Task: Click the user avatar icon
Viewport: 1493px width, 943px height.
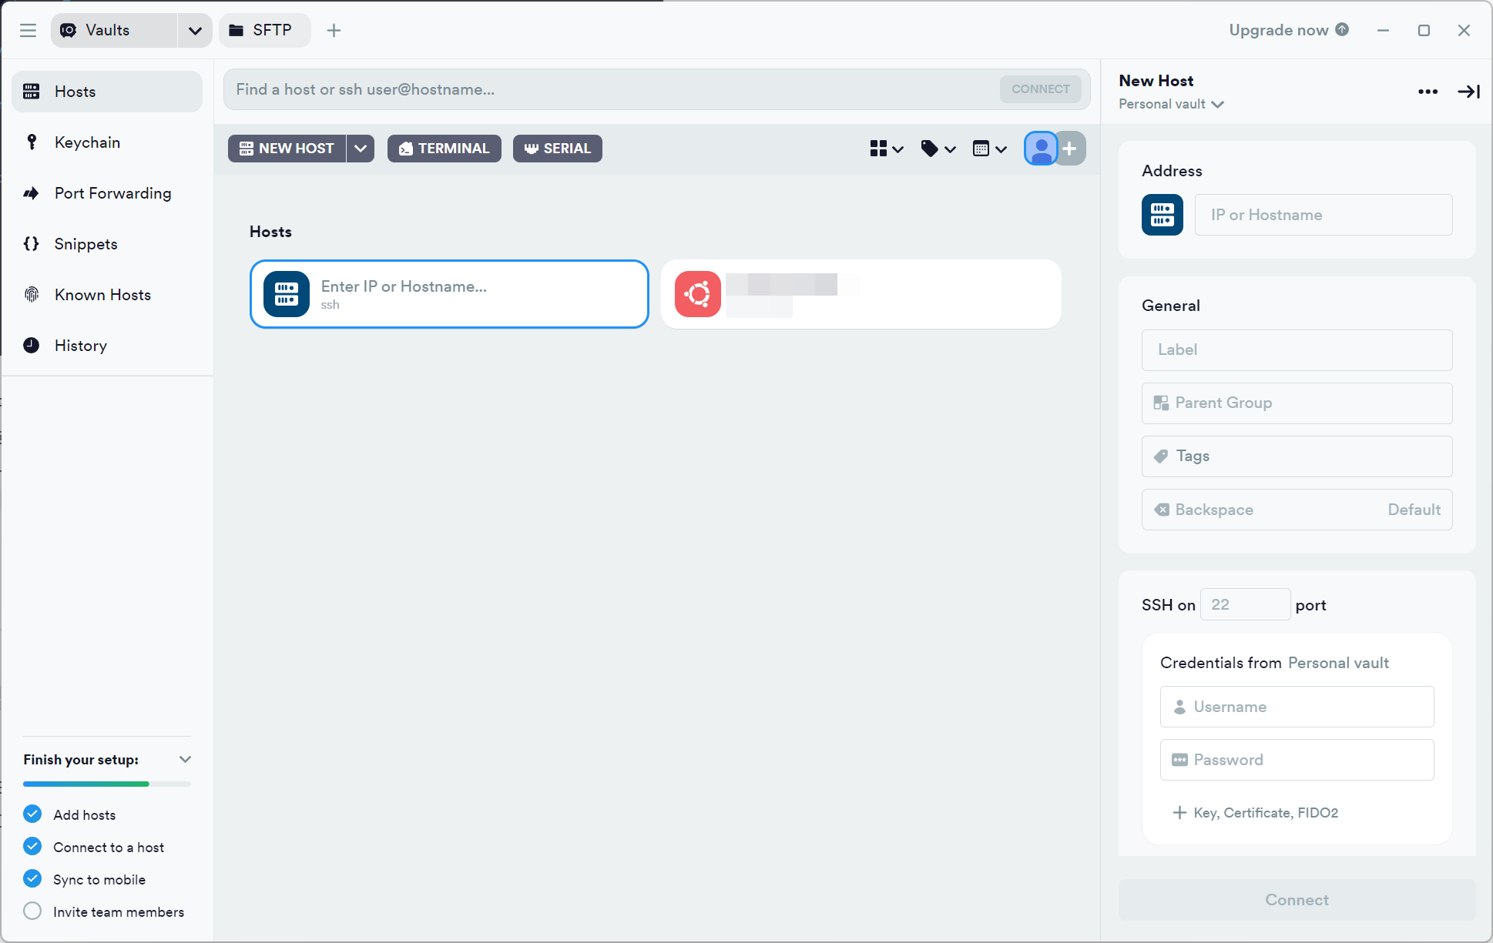Action: pos(1041,149)
